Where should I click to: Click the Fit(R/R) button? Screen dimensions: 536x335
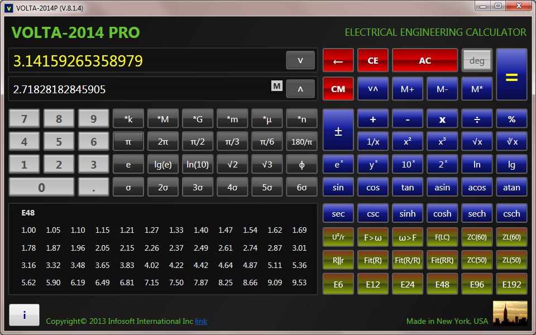[408, 260]
